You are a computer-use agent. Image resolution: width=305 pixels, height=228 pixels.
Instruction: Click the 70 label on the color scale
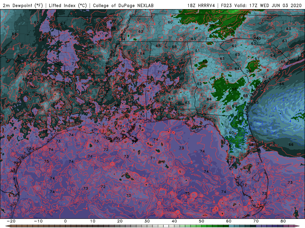pos(256,221)
